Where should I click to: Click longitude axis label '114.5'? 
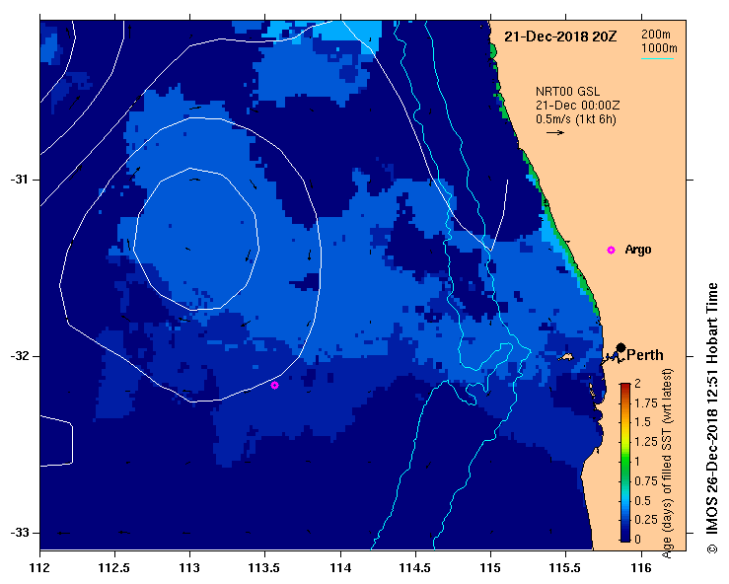pyautogui.click(x=415, y=568)
